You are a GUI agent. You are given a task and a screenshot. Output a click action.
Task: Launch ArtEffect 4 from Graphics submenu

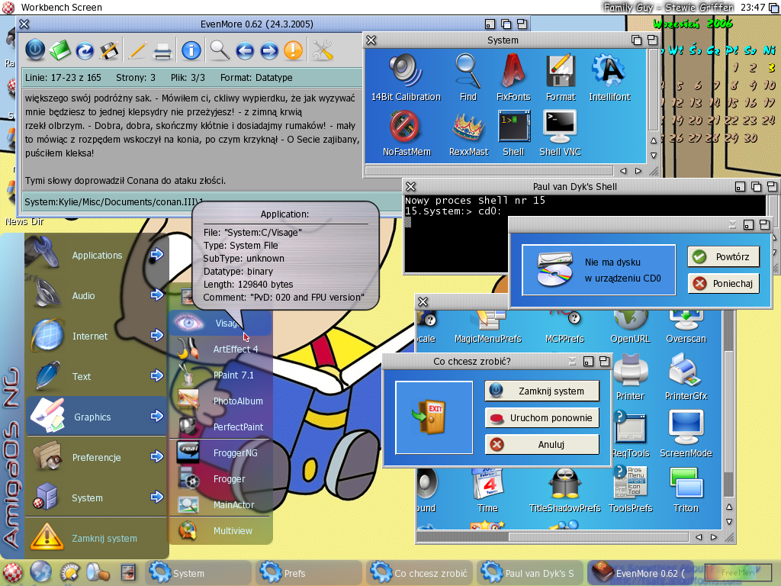220,349
